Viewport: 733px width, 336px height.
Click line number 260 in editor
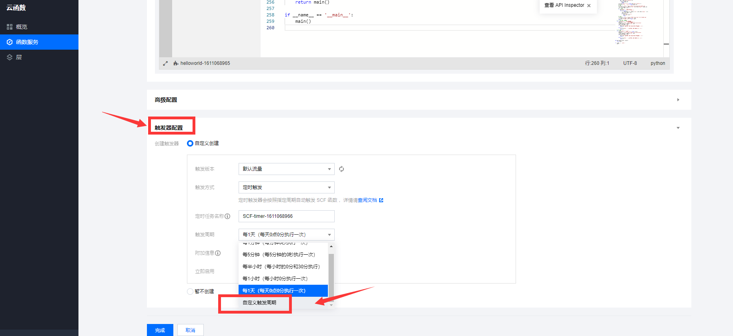[x=271, y=28]
